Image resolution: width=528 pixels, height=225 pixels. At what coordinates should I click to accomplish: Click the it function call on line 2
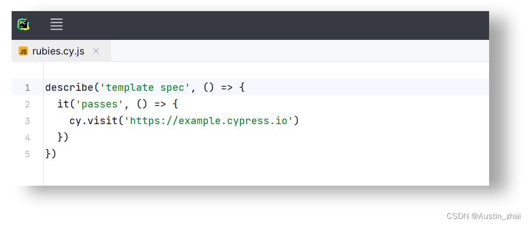pos(63,104)
